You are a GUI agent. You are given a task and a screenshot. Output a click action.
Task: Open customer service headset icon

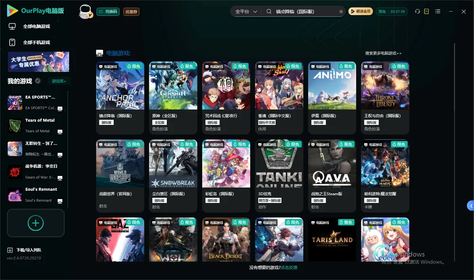tap(418, 11)
